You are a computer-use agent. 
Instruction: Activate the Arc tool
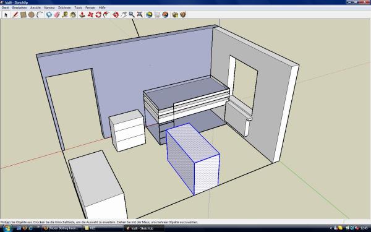(x=40, y=15)
